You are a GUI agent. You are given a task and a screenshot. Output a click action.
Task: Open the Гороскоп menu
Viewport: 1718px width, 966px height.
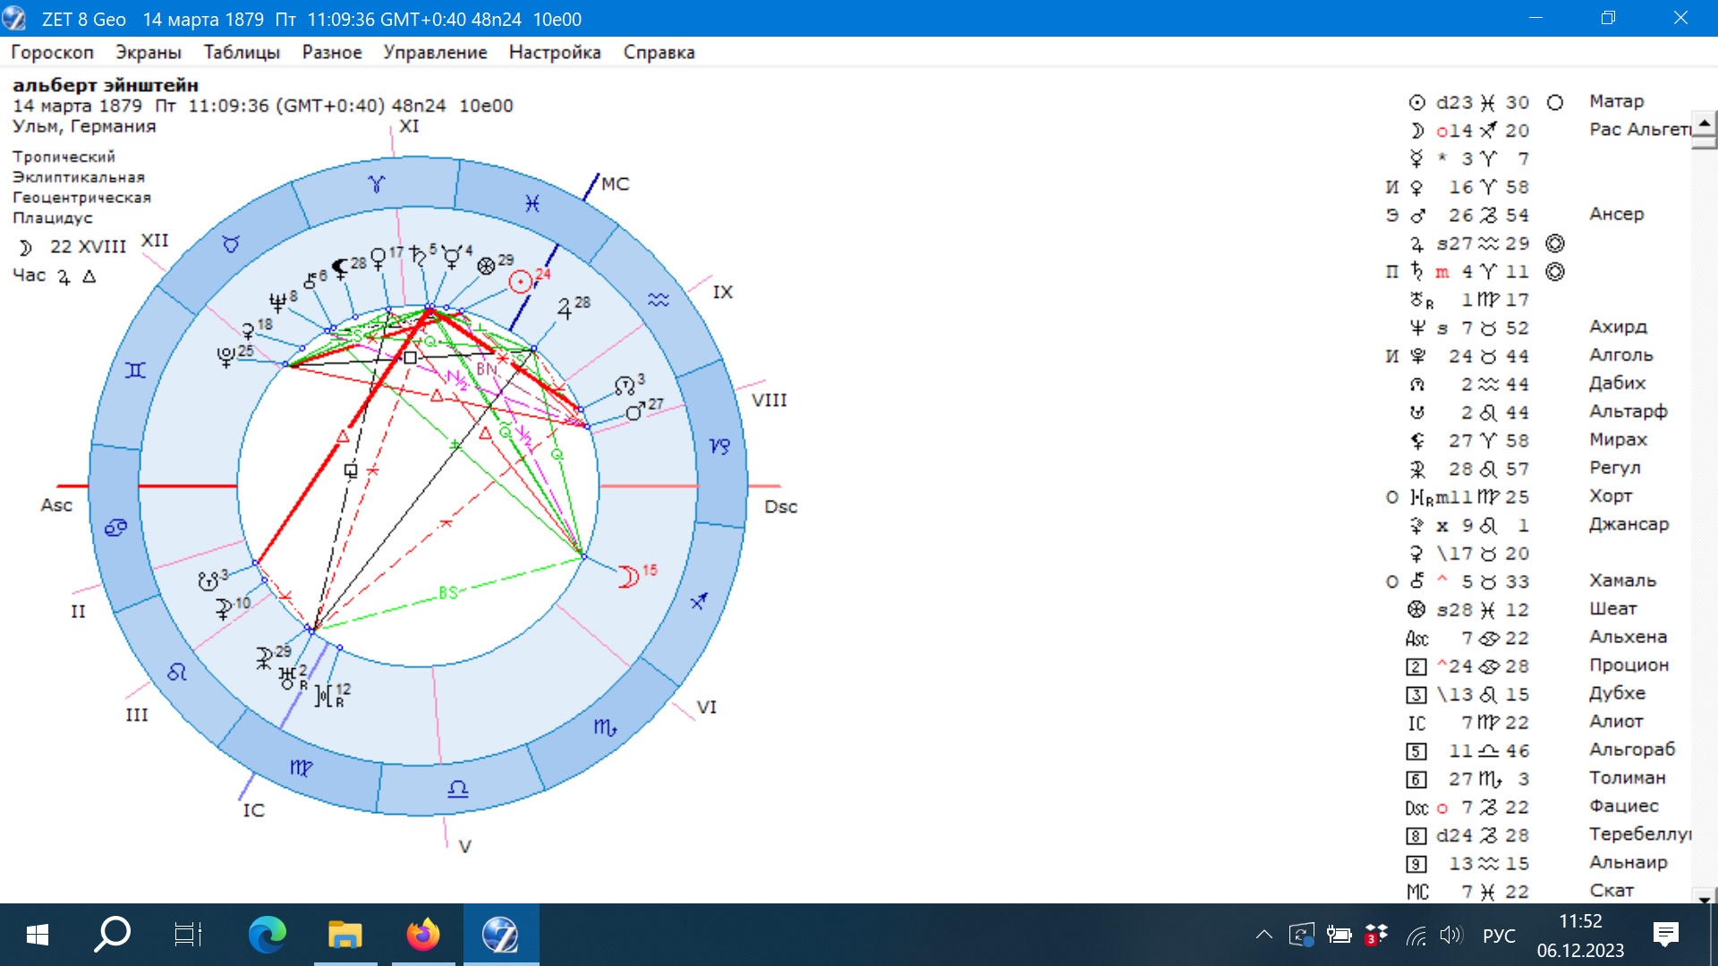pyautogui.click(x=52, y=52)
